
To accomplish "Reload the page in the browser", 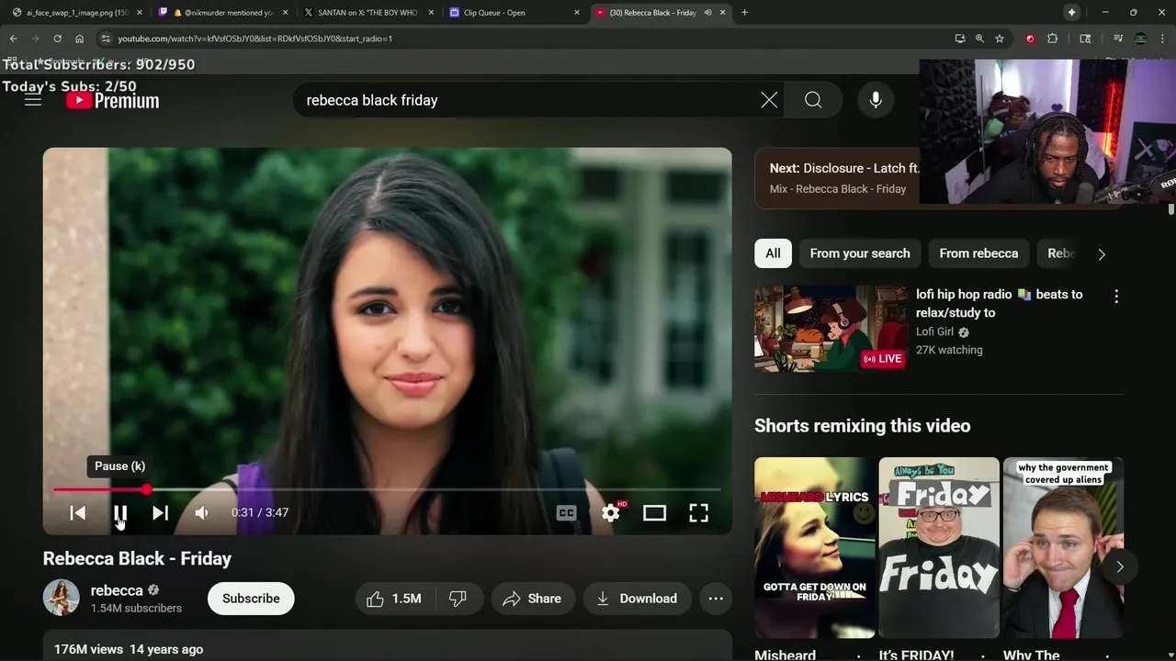I will click(x=57, y=39).
